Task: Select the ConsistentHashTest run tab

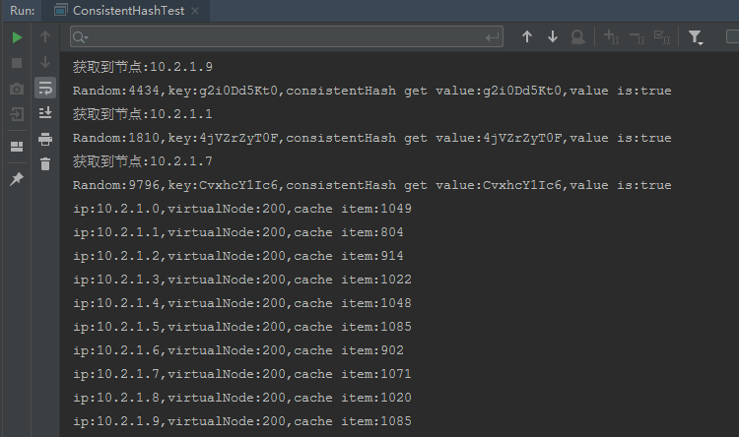Action: (134, 11)
